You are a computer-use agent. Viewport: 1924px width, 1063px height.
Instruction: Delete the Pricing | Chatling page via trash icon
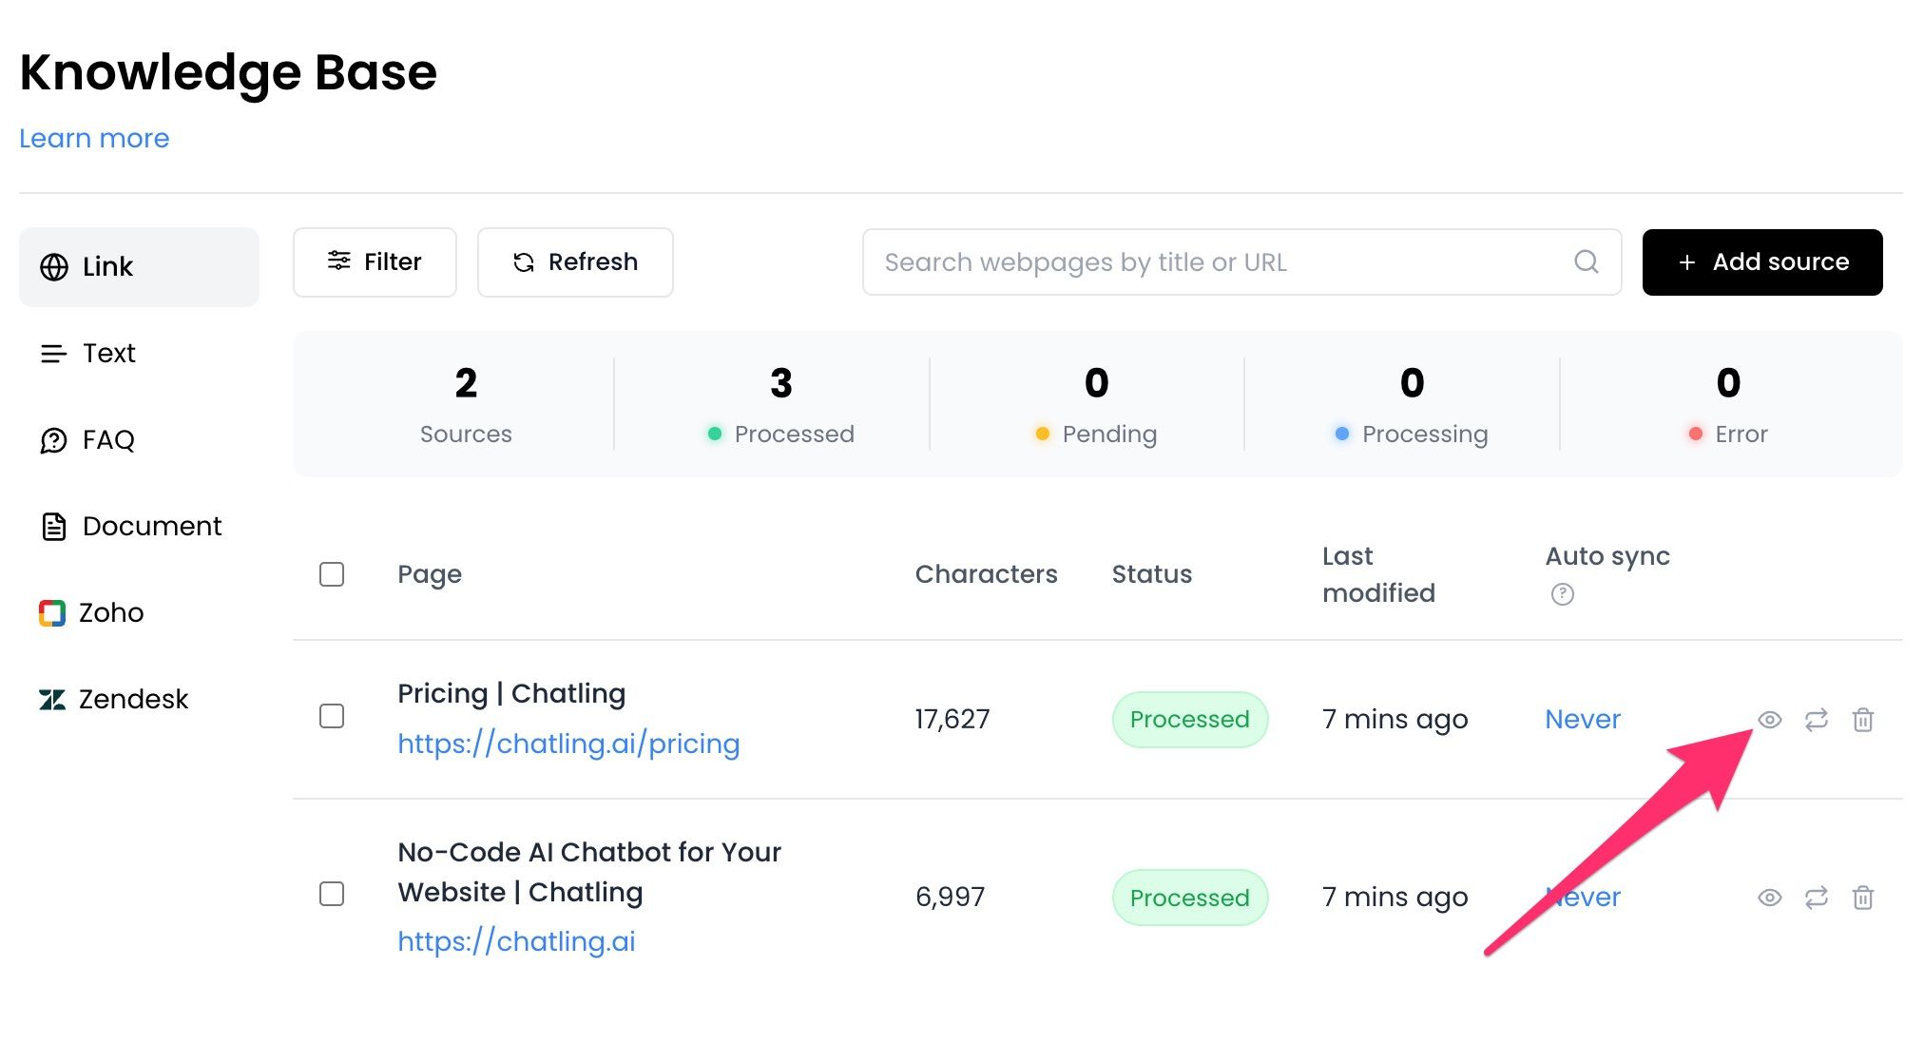(1862, 720)
